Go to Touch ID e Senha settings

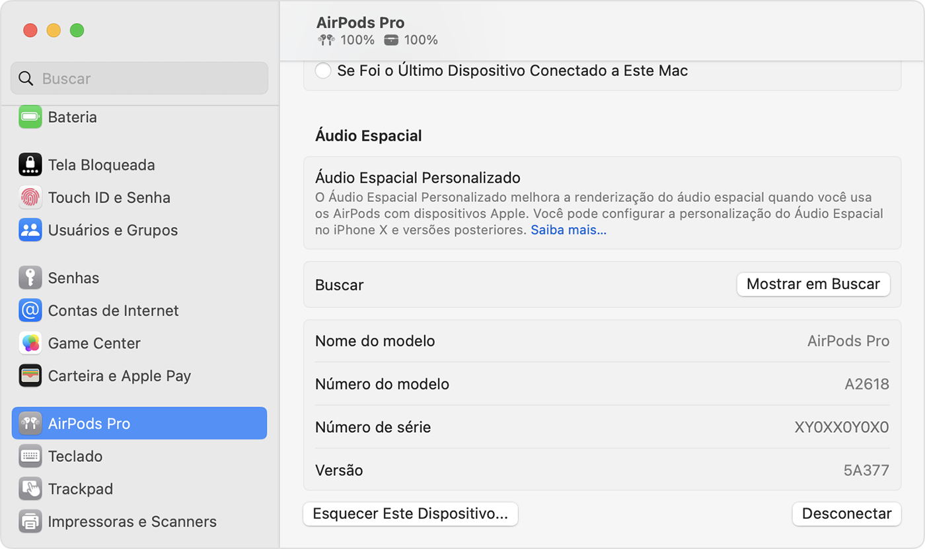[139, 197]
